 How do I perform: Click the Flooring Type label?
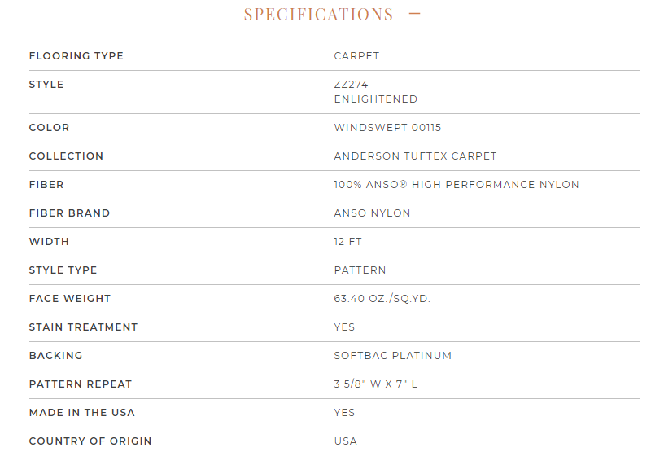point(76,56)
